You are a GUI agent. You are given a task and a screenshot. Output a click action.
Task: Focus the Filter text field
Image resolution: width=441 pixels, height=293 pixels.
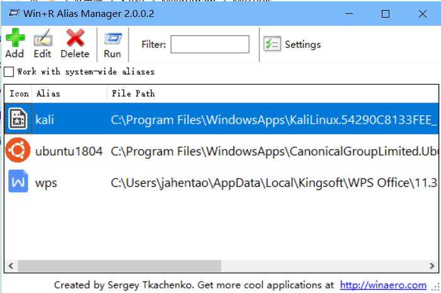[210, 44]
